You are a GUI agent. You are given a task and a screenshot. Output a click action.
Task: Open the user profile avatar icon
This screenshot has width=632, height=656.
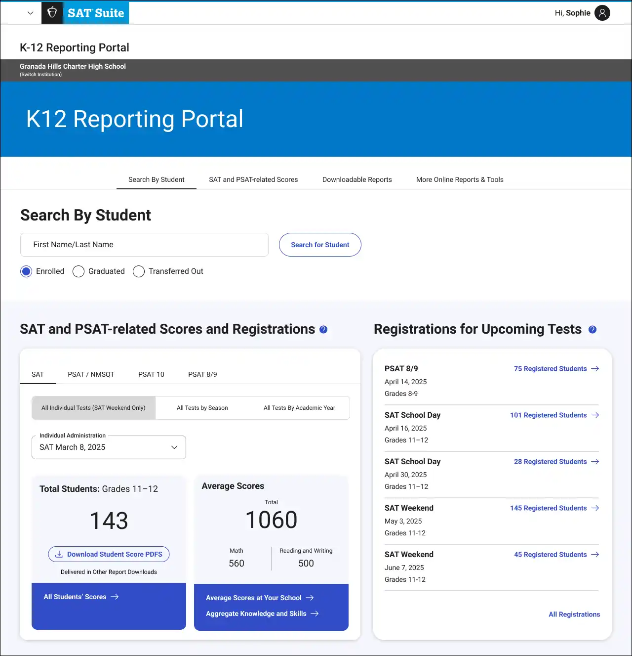(x=602, y=13)
